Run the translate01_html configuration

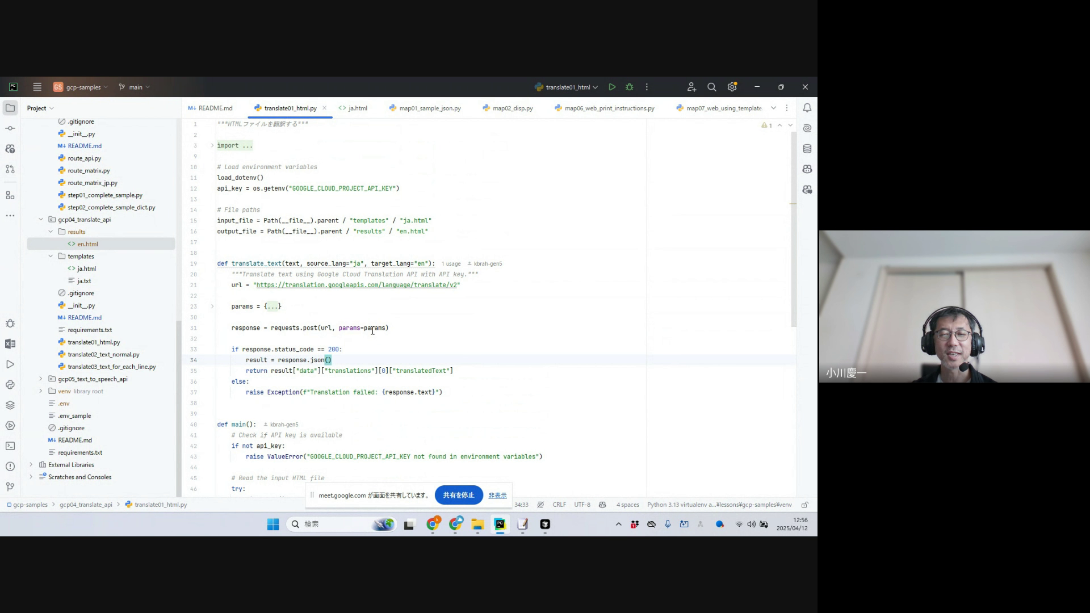[x=612, y=87]
